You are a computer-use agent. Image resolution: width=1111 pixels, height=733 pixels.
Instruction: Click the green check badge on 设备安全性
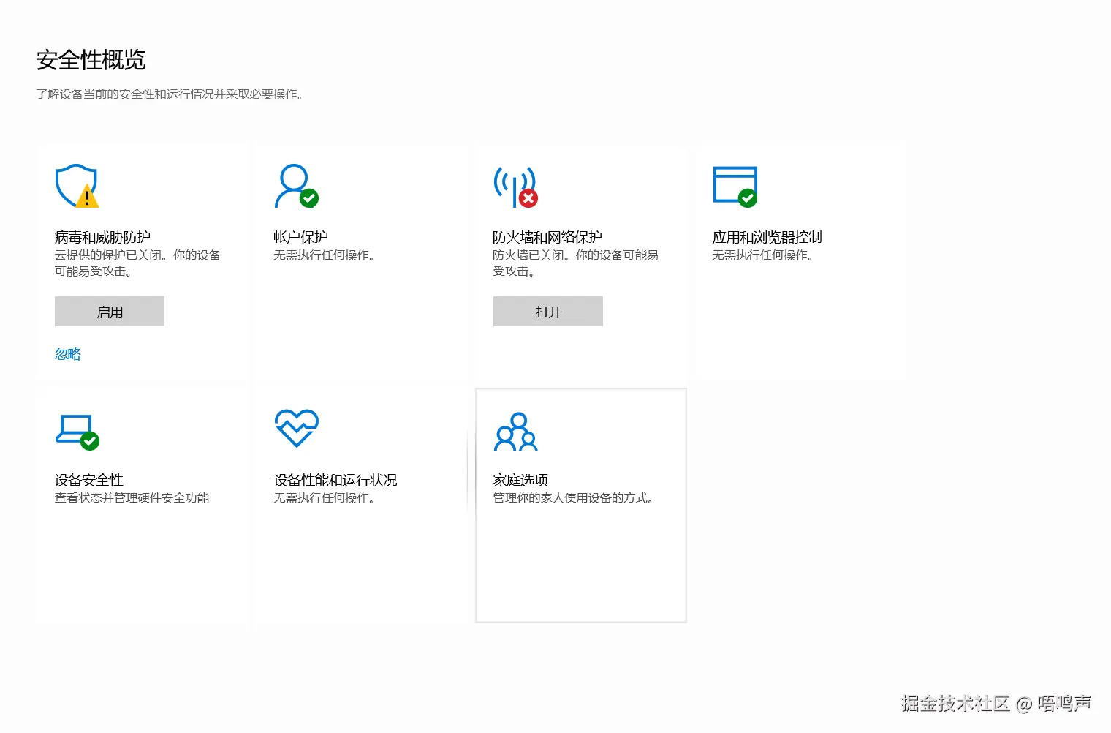coord(90,441)
